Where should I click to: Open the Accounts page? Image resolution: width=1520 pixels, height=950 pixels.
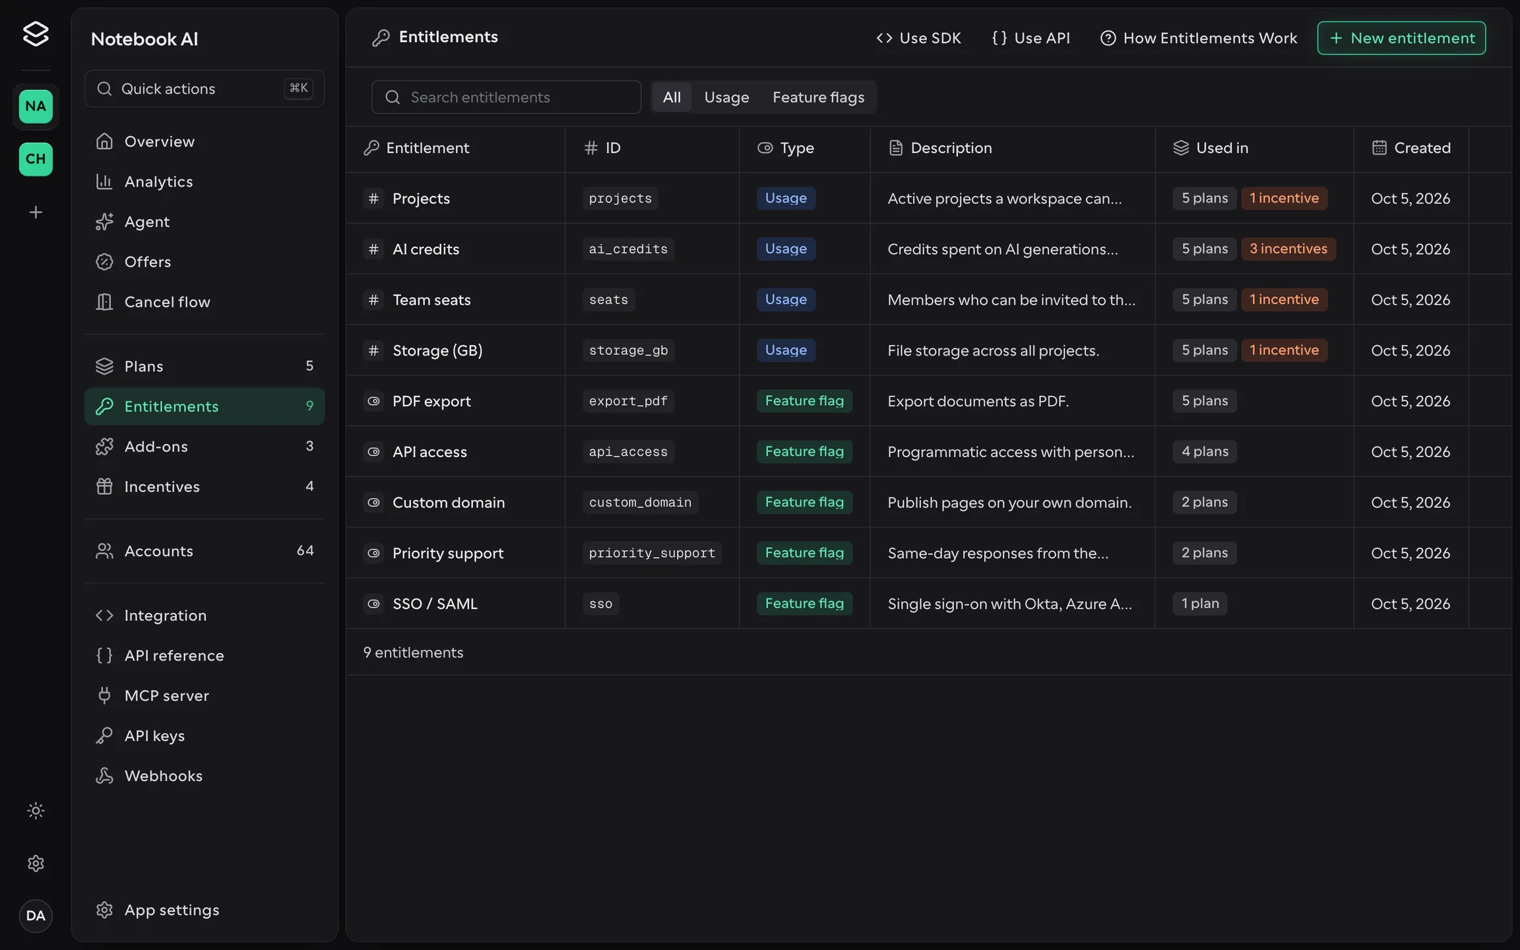(x=205, y=551)
